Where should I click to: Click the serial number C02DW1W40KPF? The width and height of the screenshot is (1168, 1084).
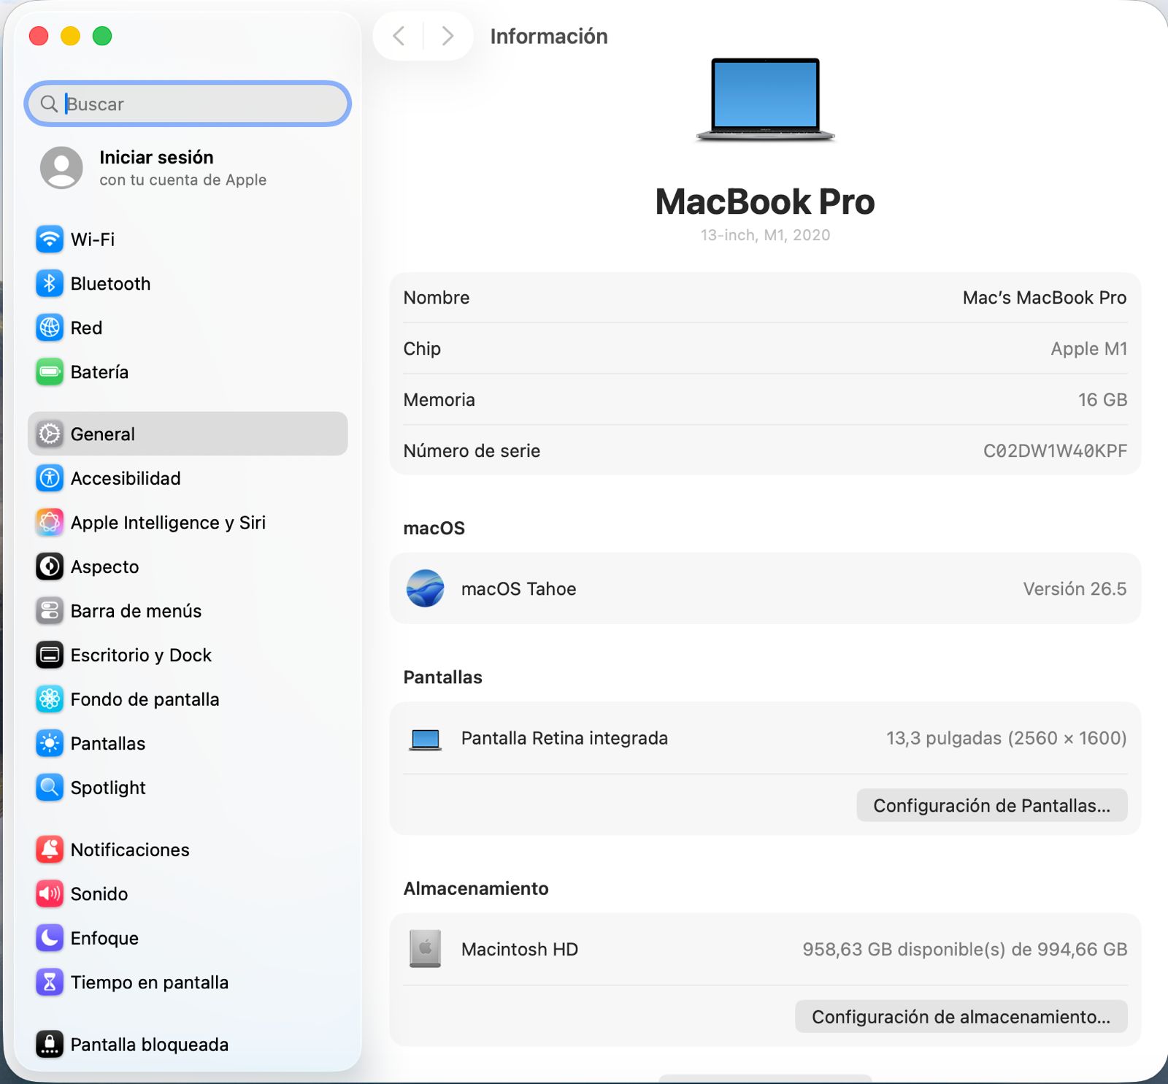1055,451
